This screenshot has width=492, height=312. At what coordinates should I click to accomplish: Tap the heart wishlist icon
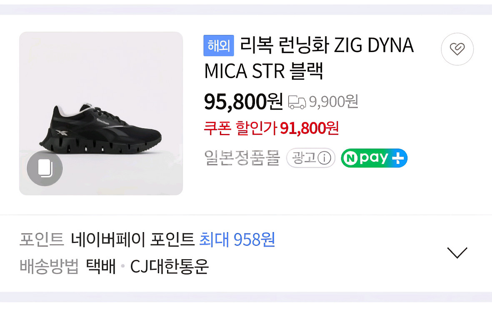point(457,49)
